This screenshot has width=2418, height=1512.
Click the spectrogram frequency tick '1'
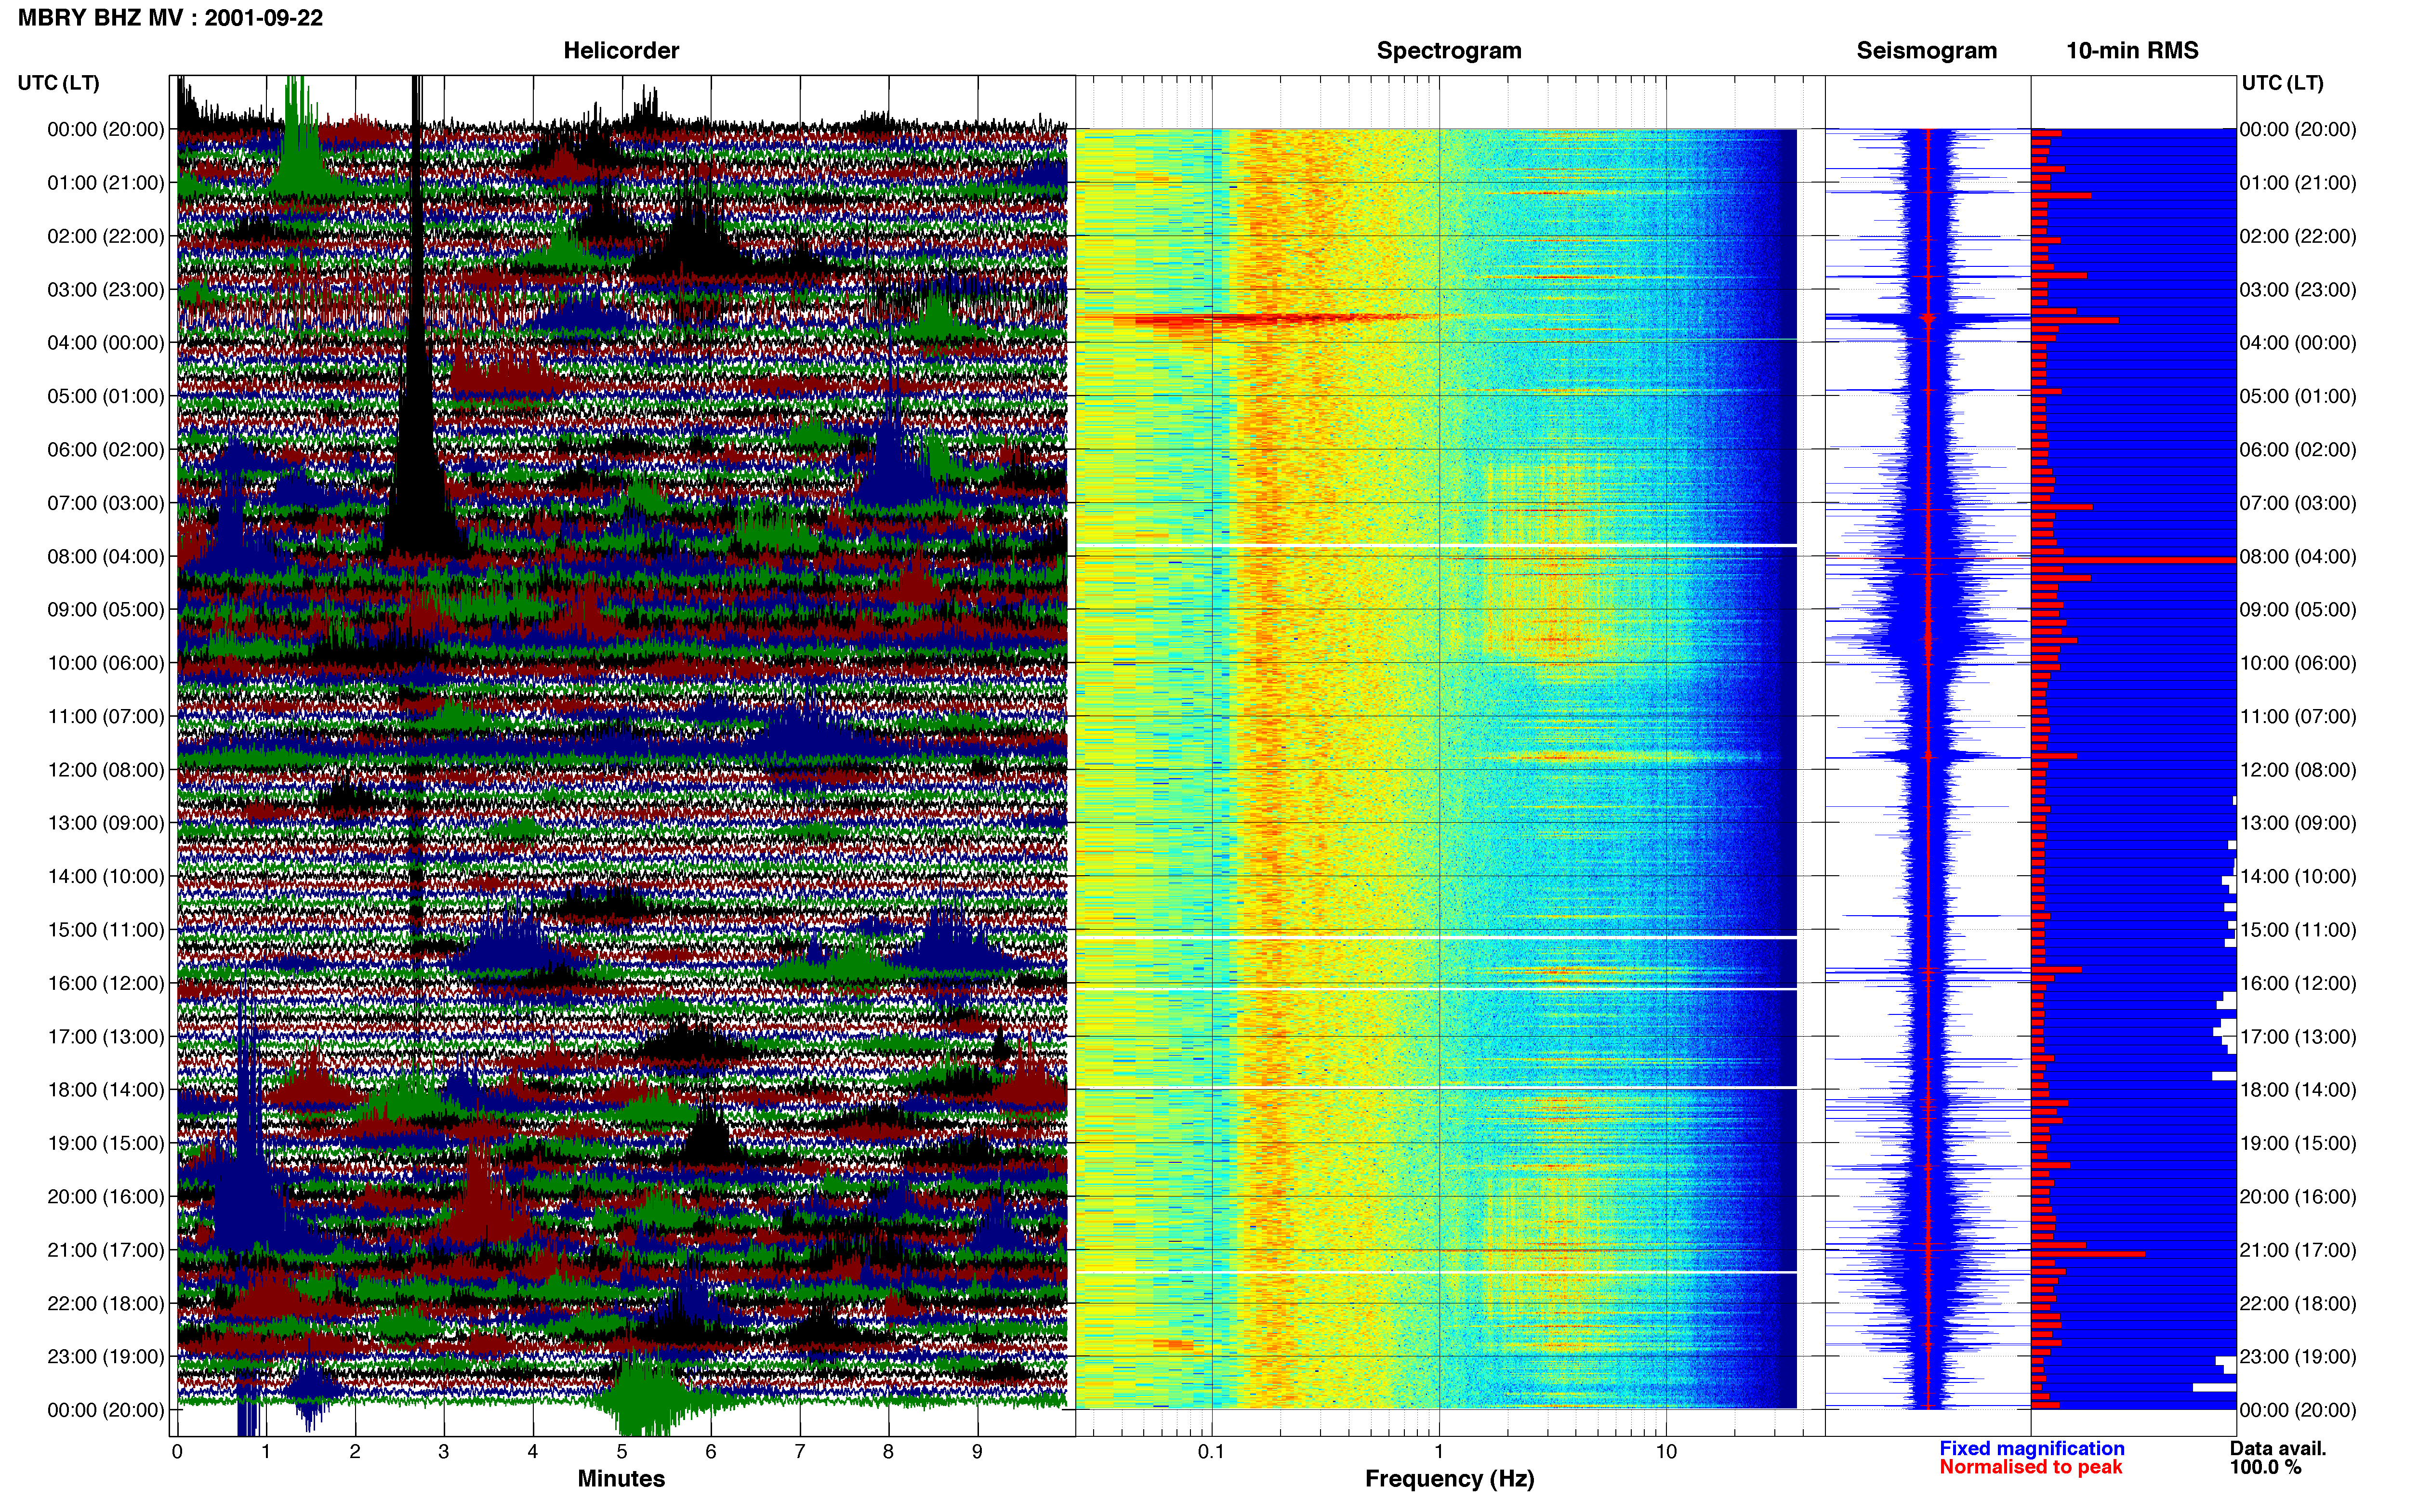tap(1439, 1452)
